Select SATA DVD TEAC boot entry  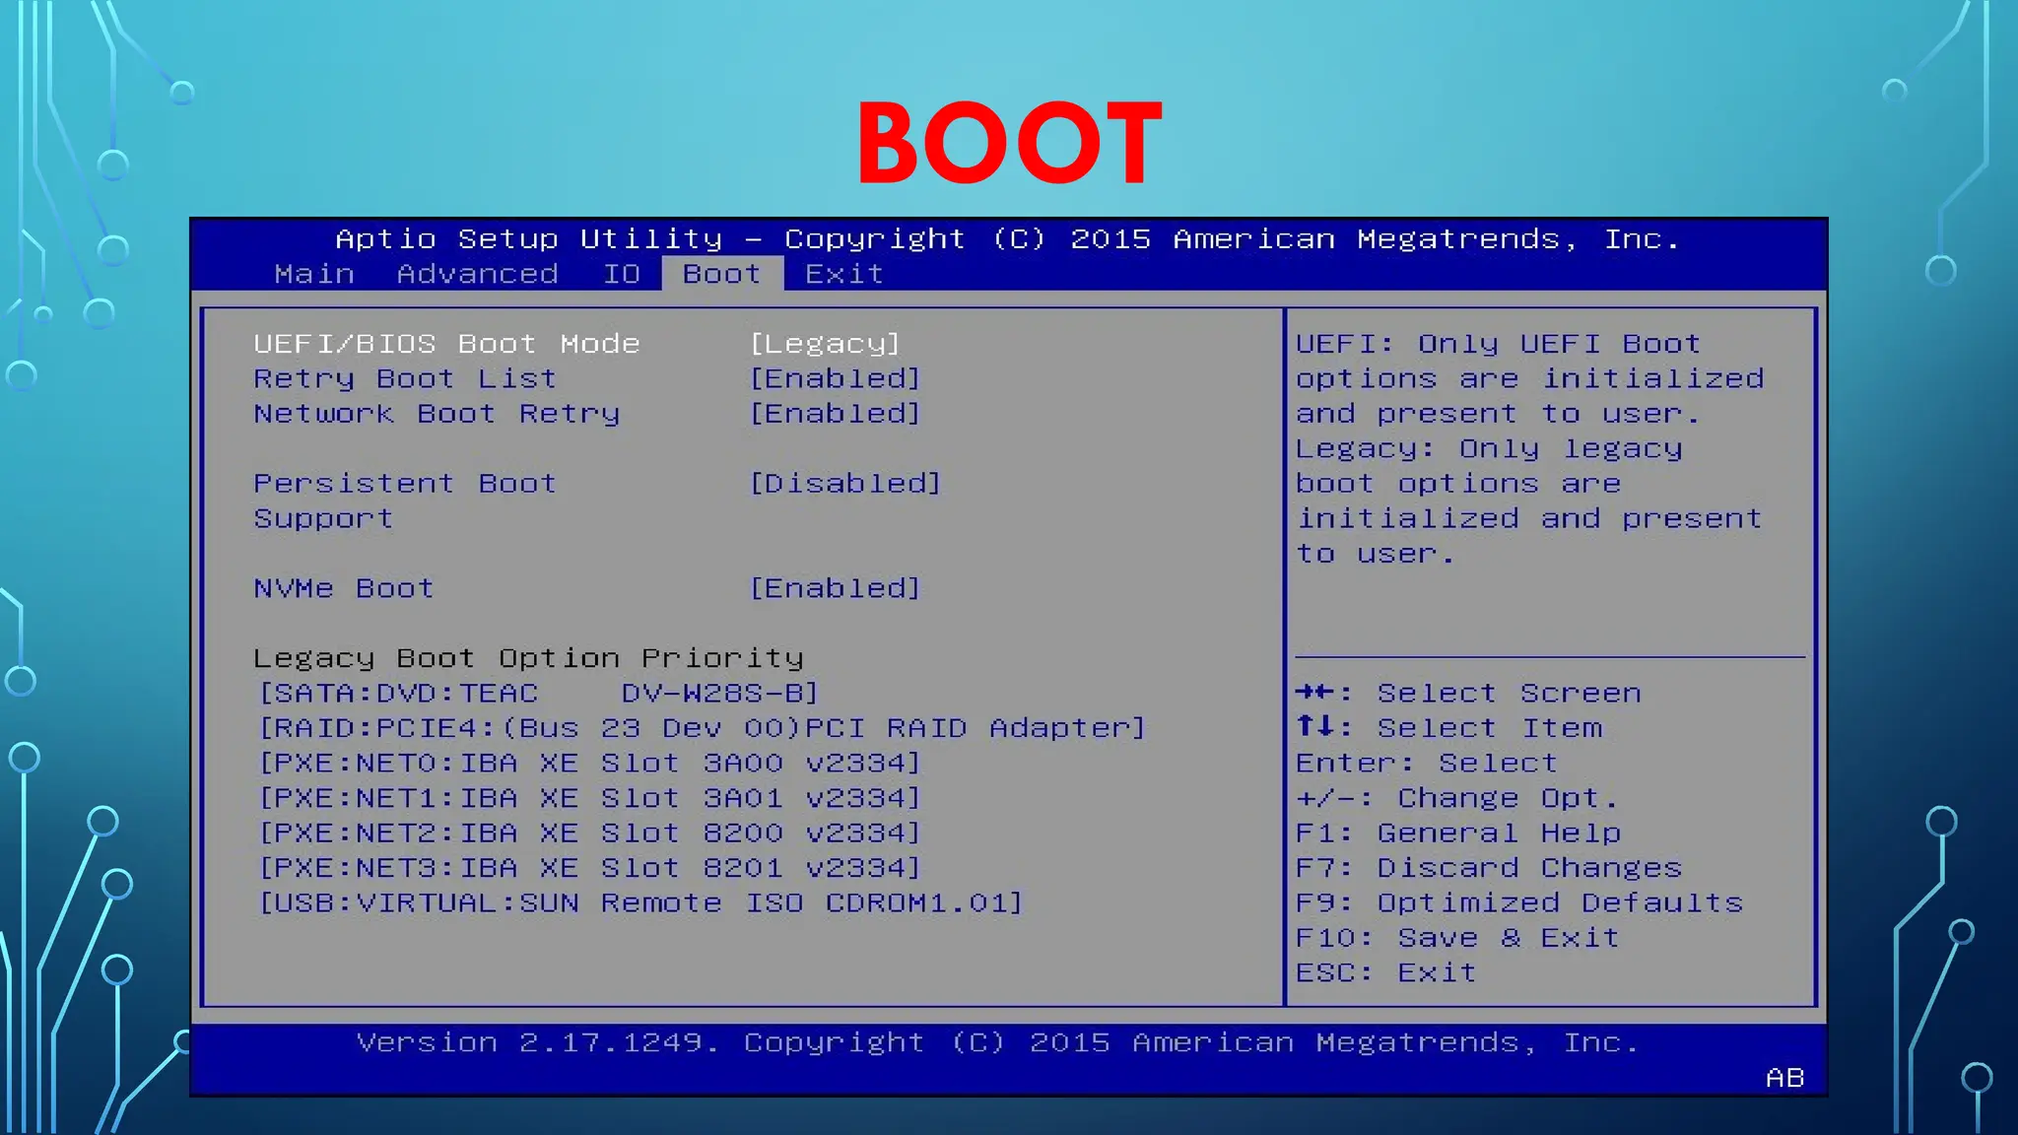pyautogui.click(x=538, y=694)
